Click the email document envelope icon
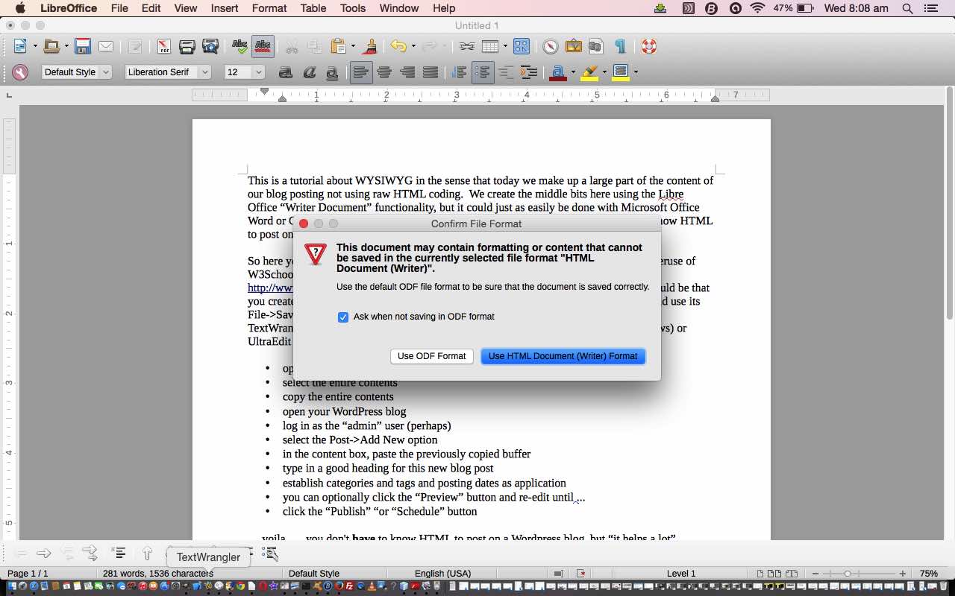This screenshot has height=596, width=955. pos(106,46)
